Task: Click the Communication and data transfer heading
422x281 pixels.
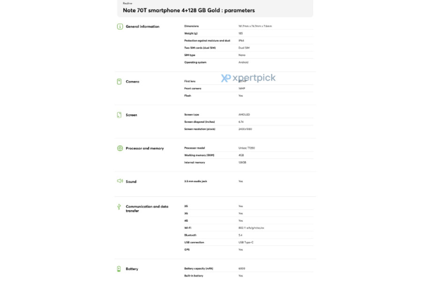Action: click(x=147, y=208)
